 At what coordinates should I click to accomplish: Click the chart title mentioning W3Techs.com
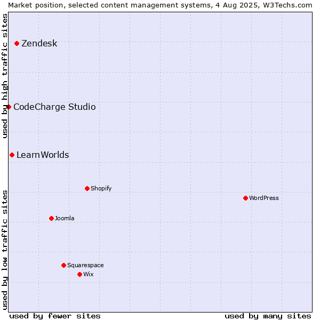pos(160,5)
